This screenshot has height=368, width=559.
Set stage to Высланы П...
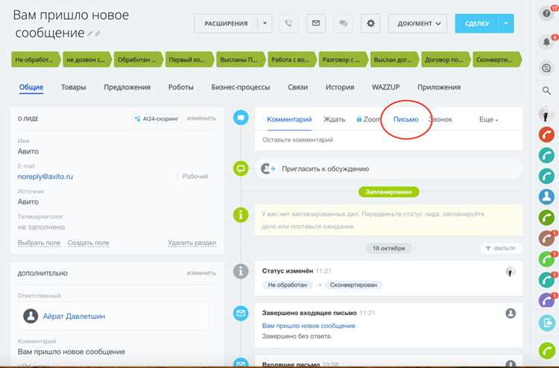tap(241, 60)
